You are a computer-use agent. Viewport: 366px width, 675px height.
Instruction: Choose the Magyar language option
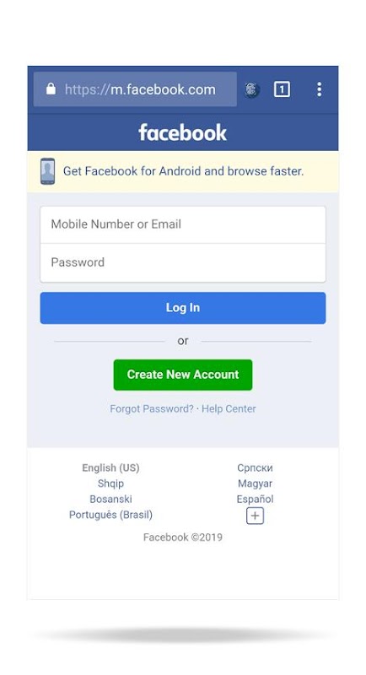pyautogui.click(x=255, y=483)
